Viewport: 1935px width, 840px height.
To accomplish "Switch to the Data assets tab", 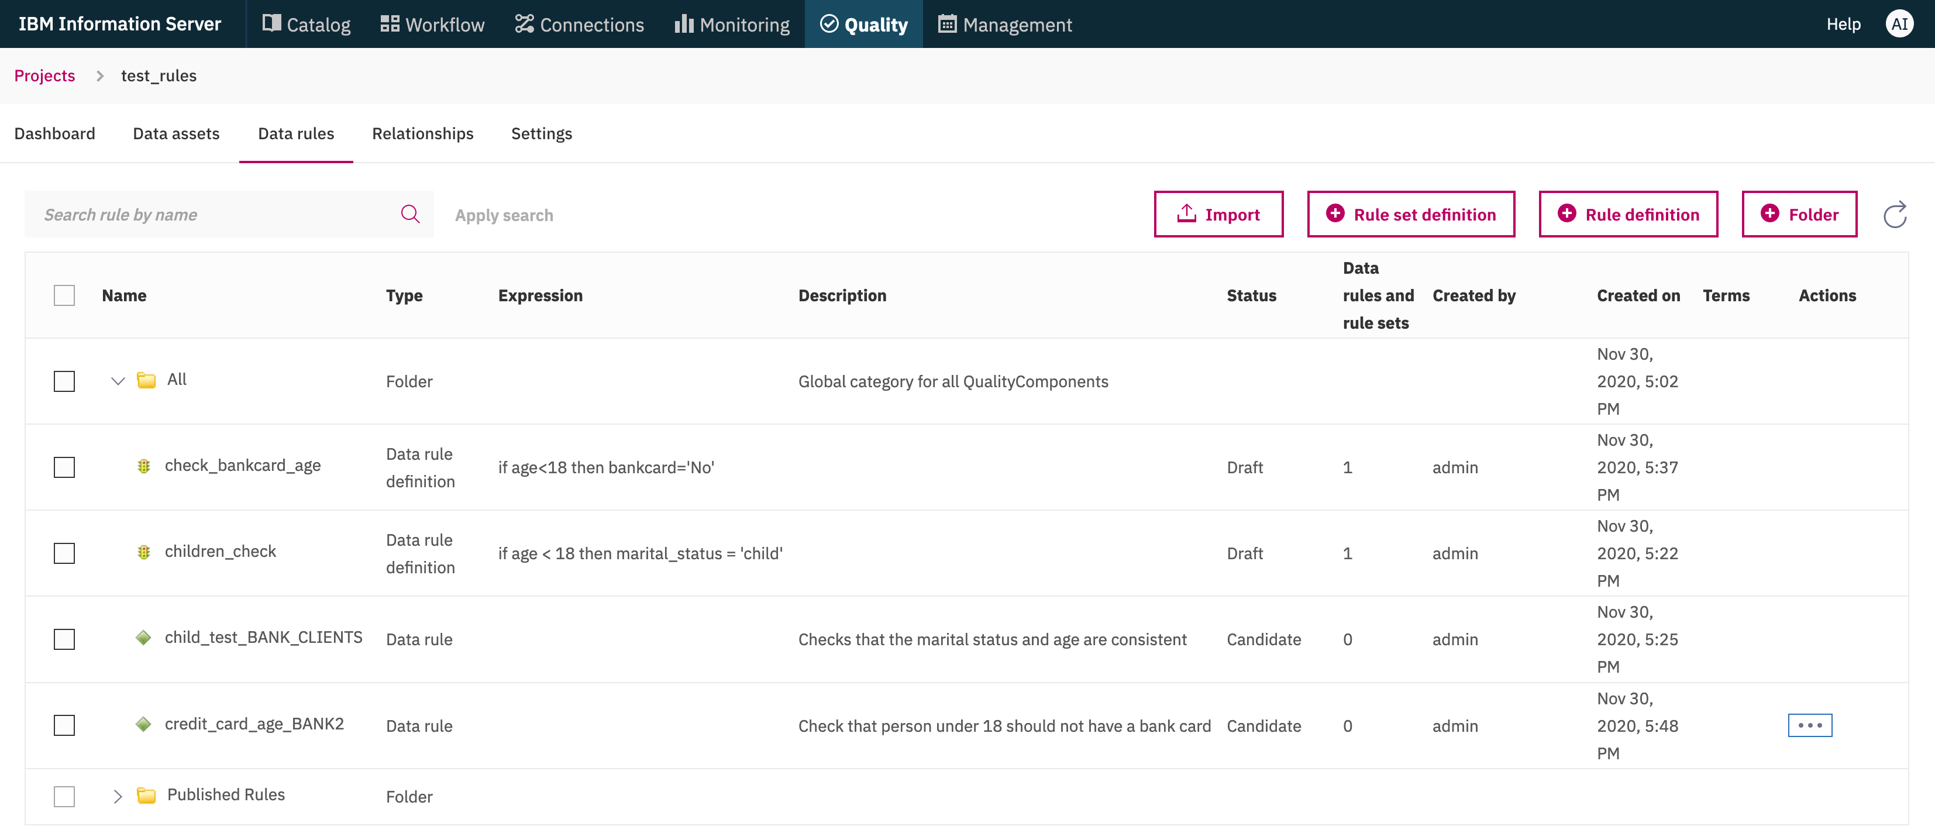I will [x=175, y=134].
